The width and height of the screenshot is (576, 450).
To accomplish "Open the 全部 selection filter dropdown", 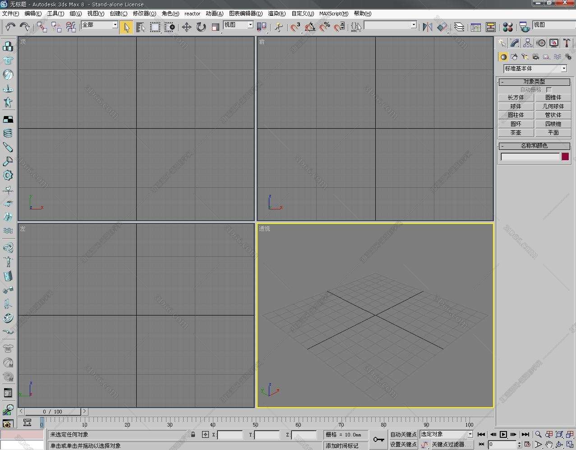I will [114, 25].
